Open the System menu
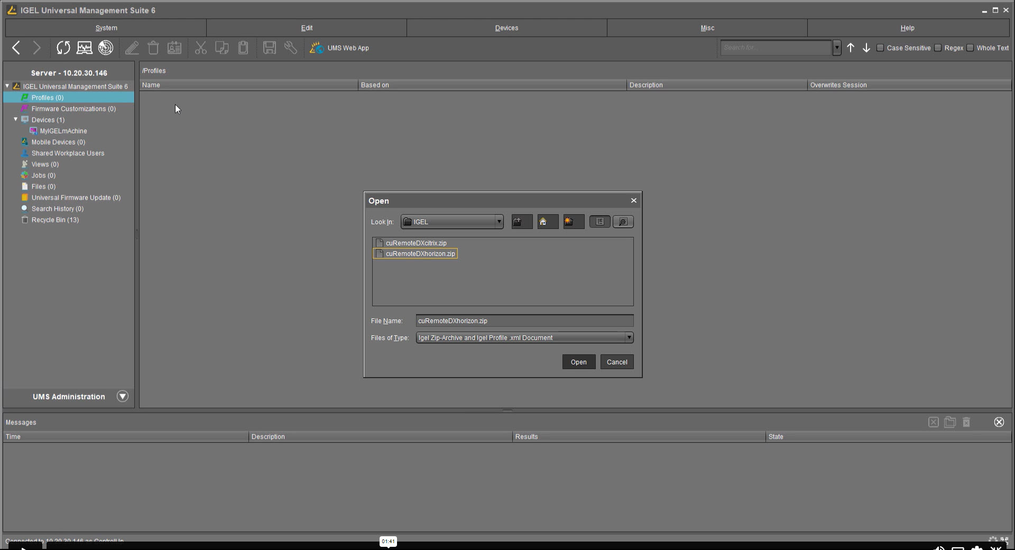The height and width of the screenshot is (550, 1015). [x=106, y=28]
